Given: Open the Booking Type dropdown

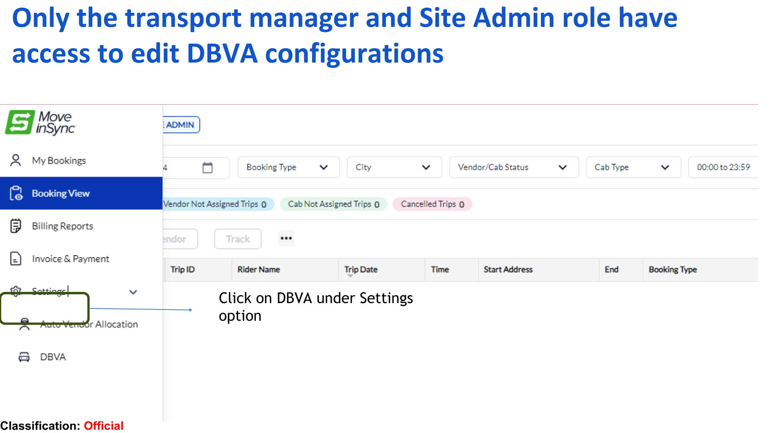Looking at the screenshot, I should 288,167.
